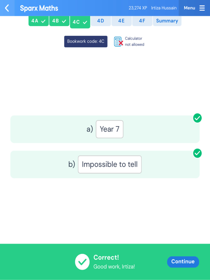Select the Impossible to tell answer box
This screenshot has width=210, height=280.
[x=110, y=164]
